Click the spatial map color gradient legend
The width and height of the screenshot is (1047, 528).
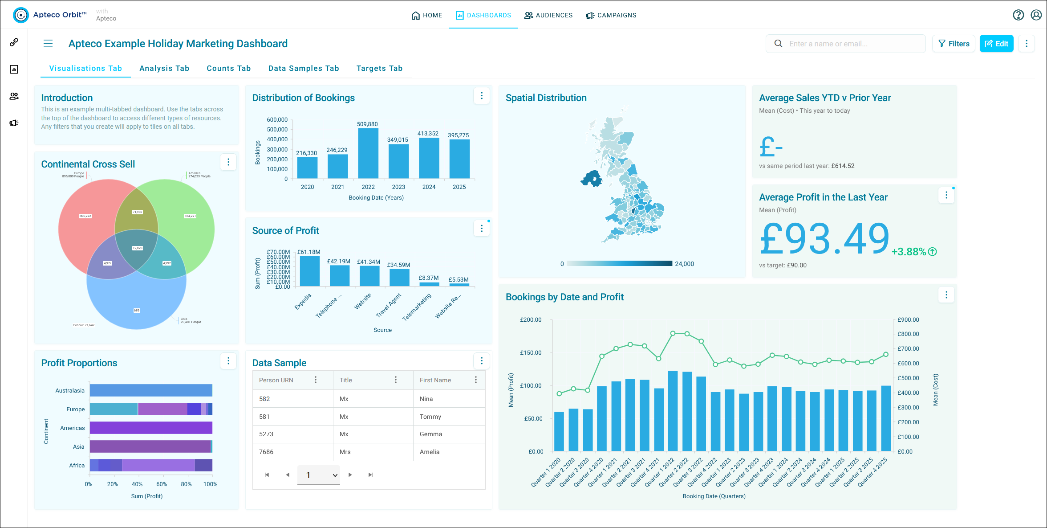619,263
